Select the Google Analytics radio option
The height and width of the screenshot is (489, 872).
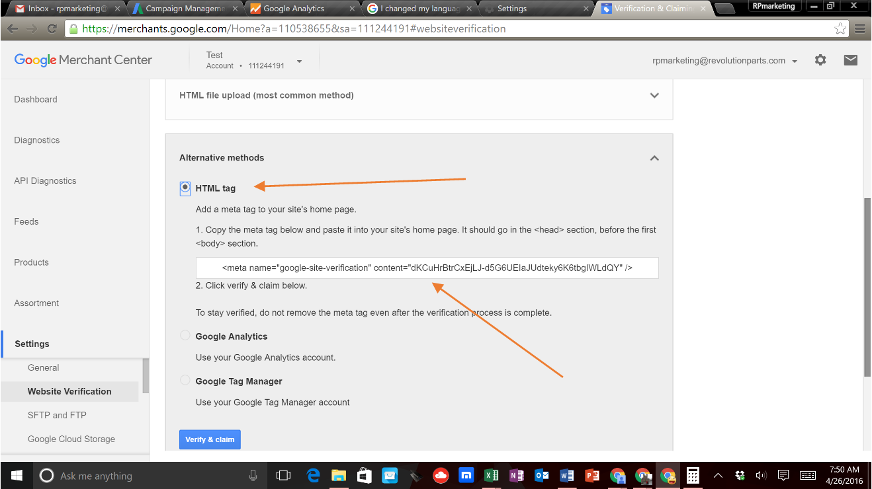pos(185,336)
